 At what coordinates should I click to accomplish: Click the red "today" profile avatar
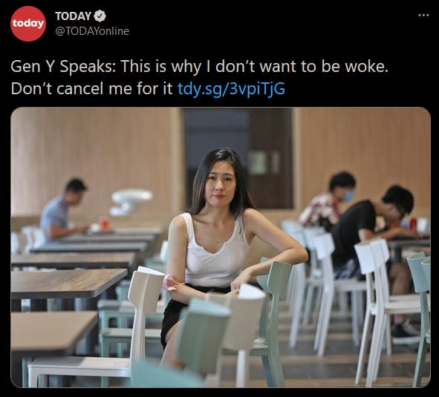(28, 24)
